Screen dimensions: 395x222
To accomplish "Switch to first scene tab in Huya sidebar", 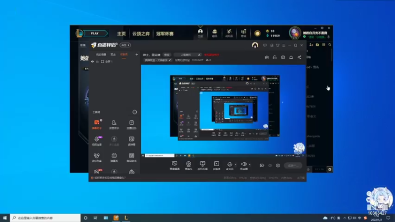I will point(101,55).
